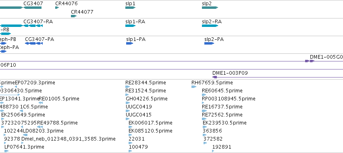Select the 192891 feature label

click(x=222, y=147)
